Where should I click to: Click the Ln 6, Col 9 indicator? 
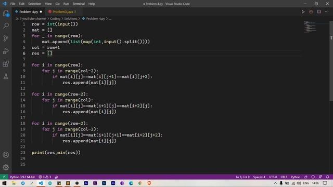pos(242,177)
